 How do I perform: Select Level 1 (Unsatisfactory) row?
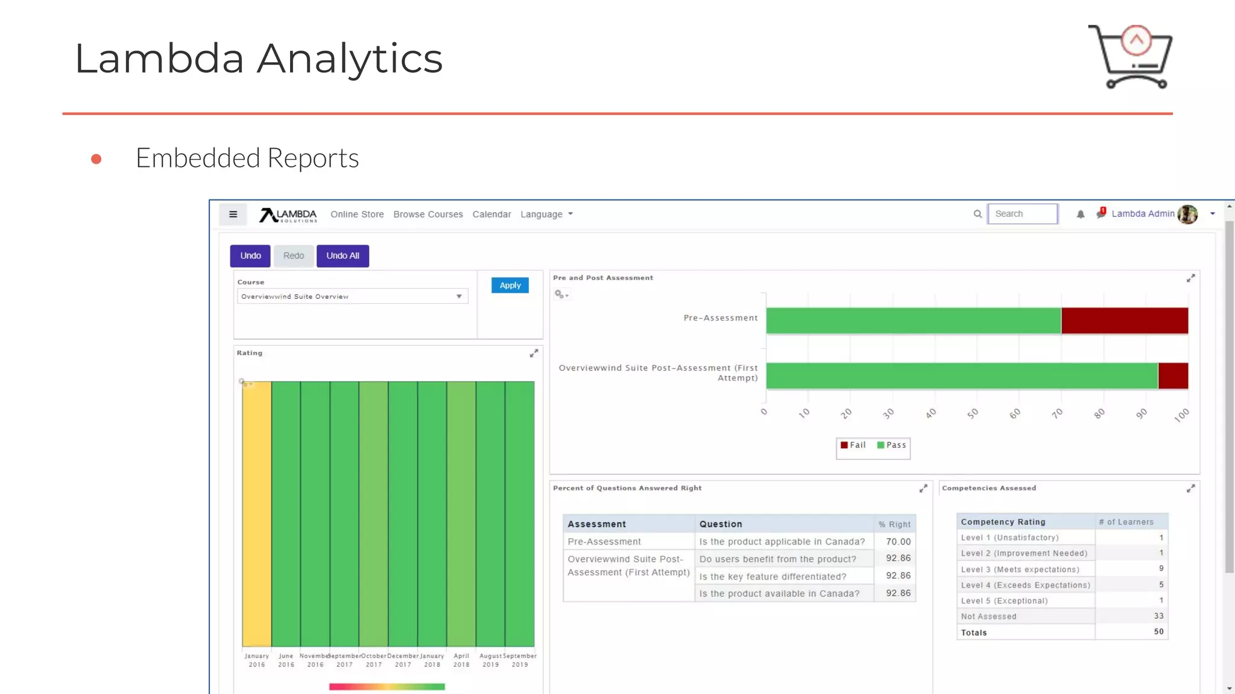point(1062,537)
